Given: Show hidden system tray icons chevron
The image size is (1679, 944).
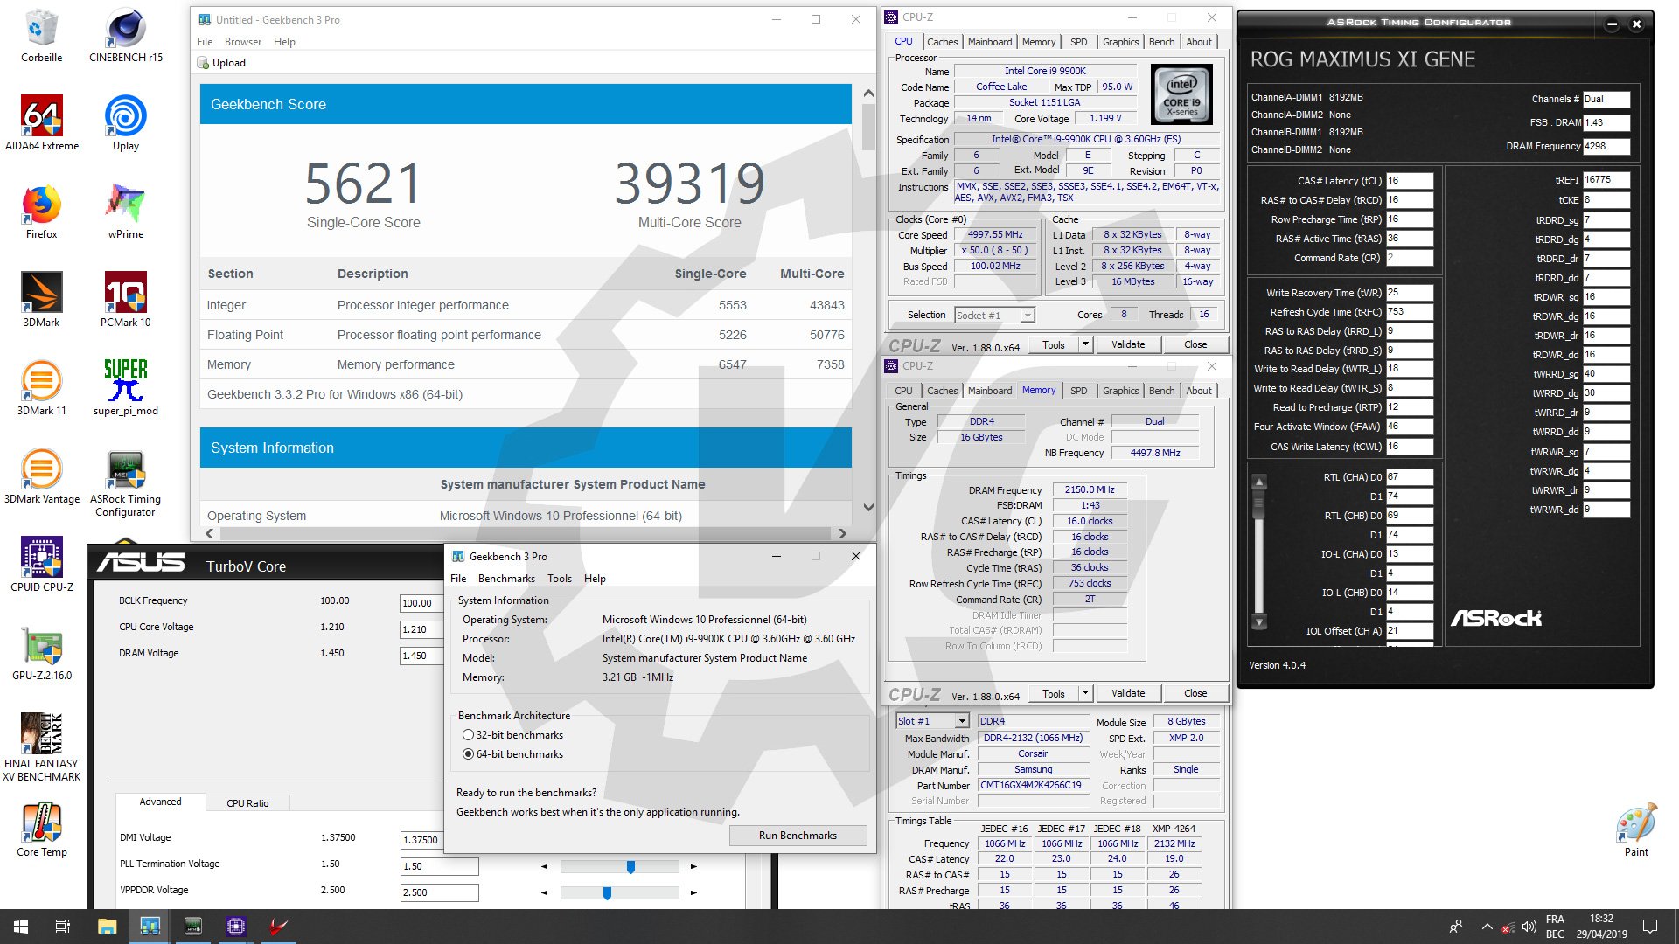Looking at the screenshot, I should 1487,927.
